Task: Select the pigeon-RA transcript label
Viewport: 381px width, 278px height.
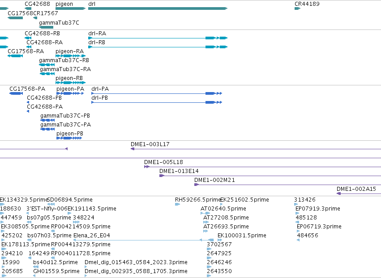Action: pos(69,51)
